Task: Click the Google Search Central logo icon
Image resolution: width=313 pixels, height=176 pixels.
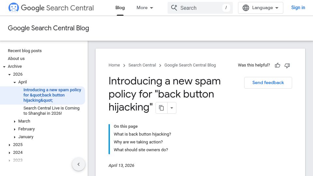Action: (14, 8)
